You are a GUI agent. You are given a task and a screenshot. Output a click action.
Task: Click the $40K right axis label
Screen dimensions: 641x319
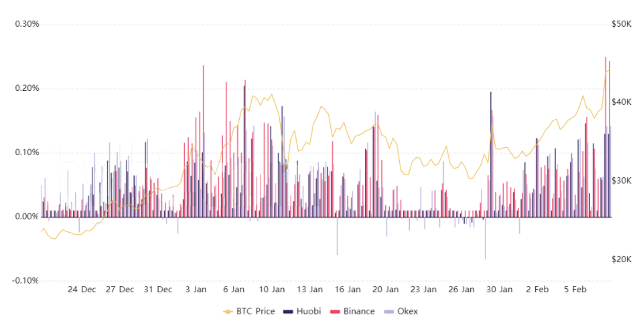(x=622, y=102)
